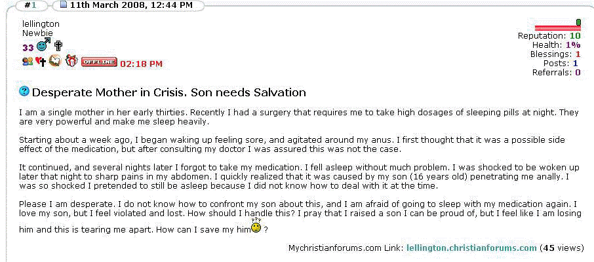Click the gift box icon
This screenshot has height=262, width=594.
[71, 61]
